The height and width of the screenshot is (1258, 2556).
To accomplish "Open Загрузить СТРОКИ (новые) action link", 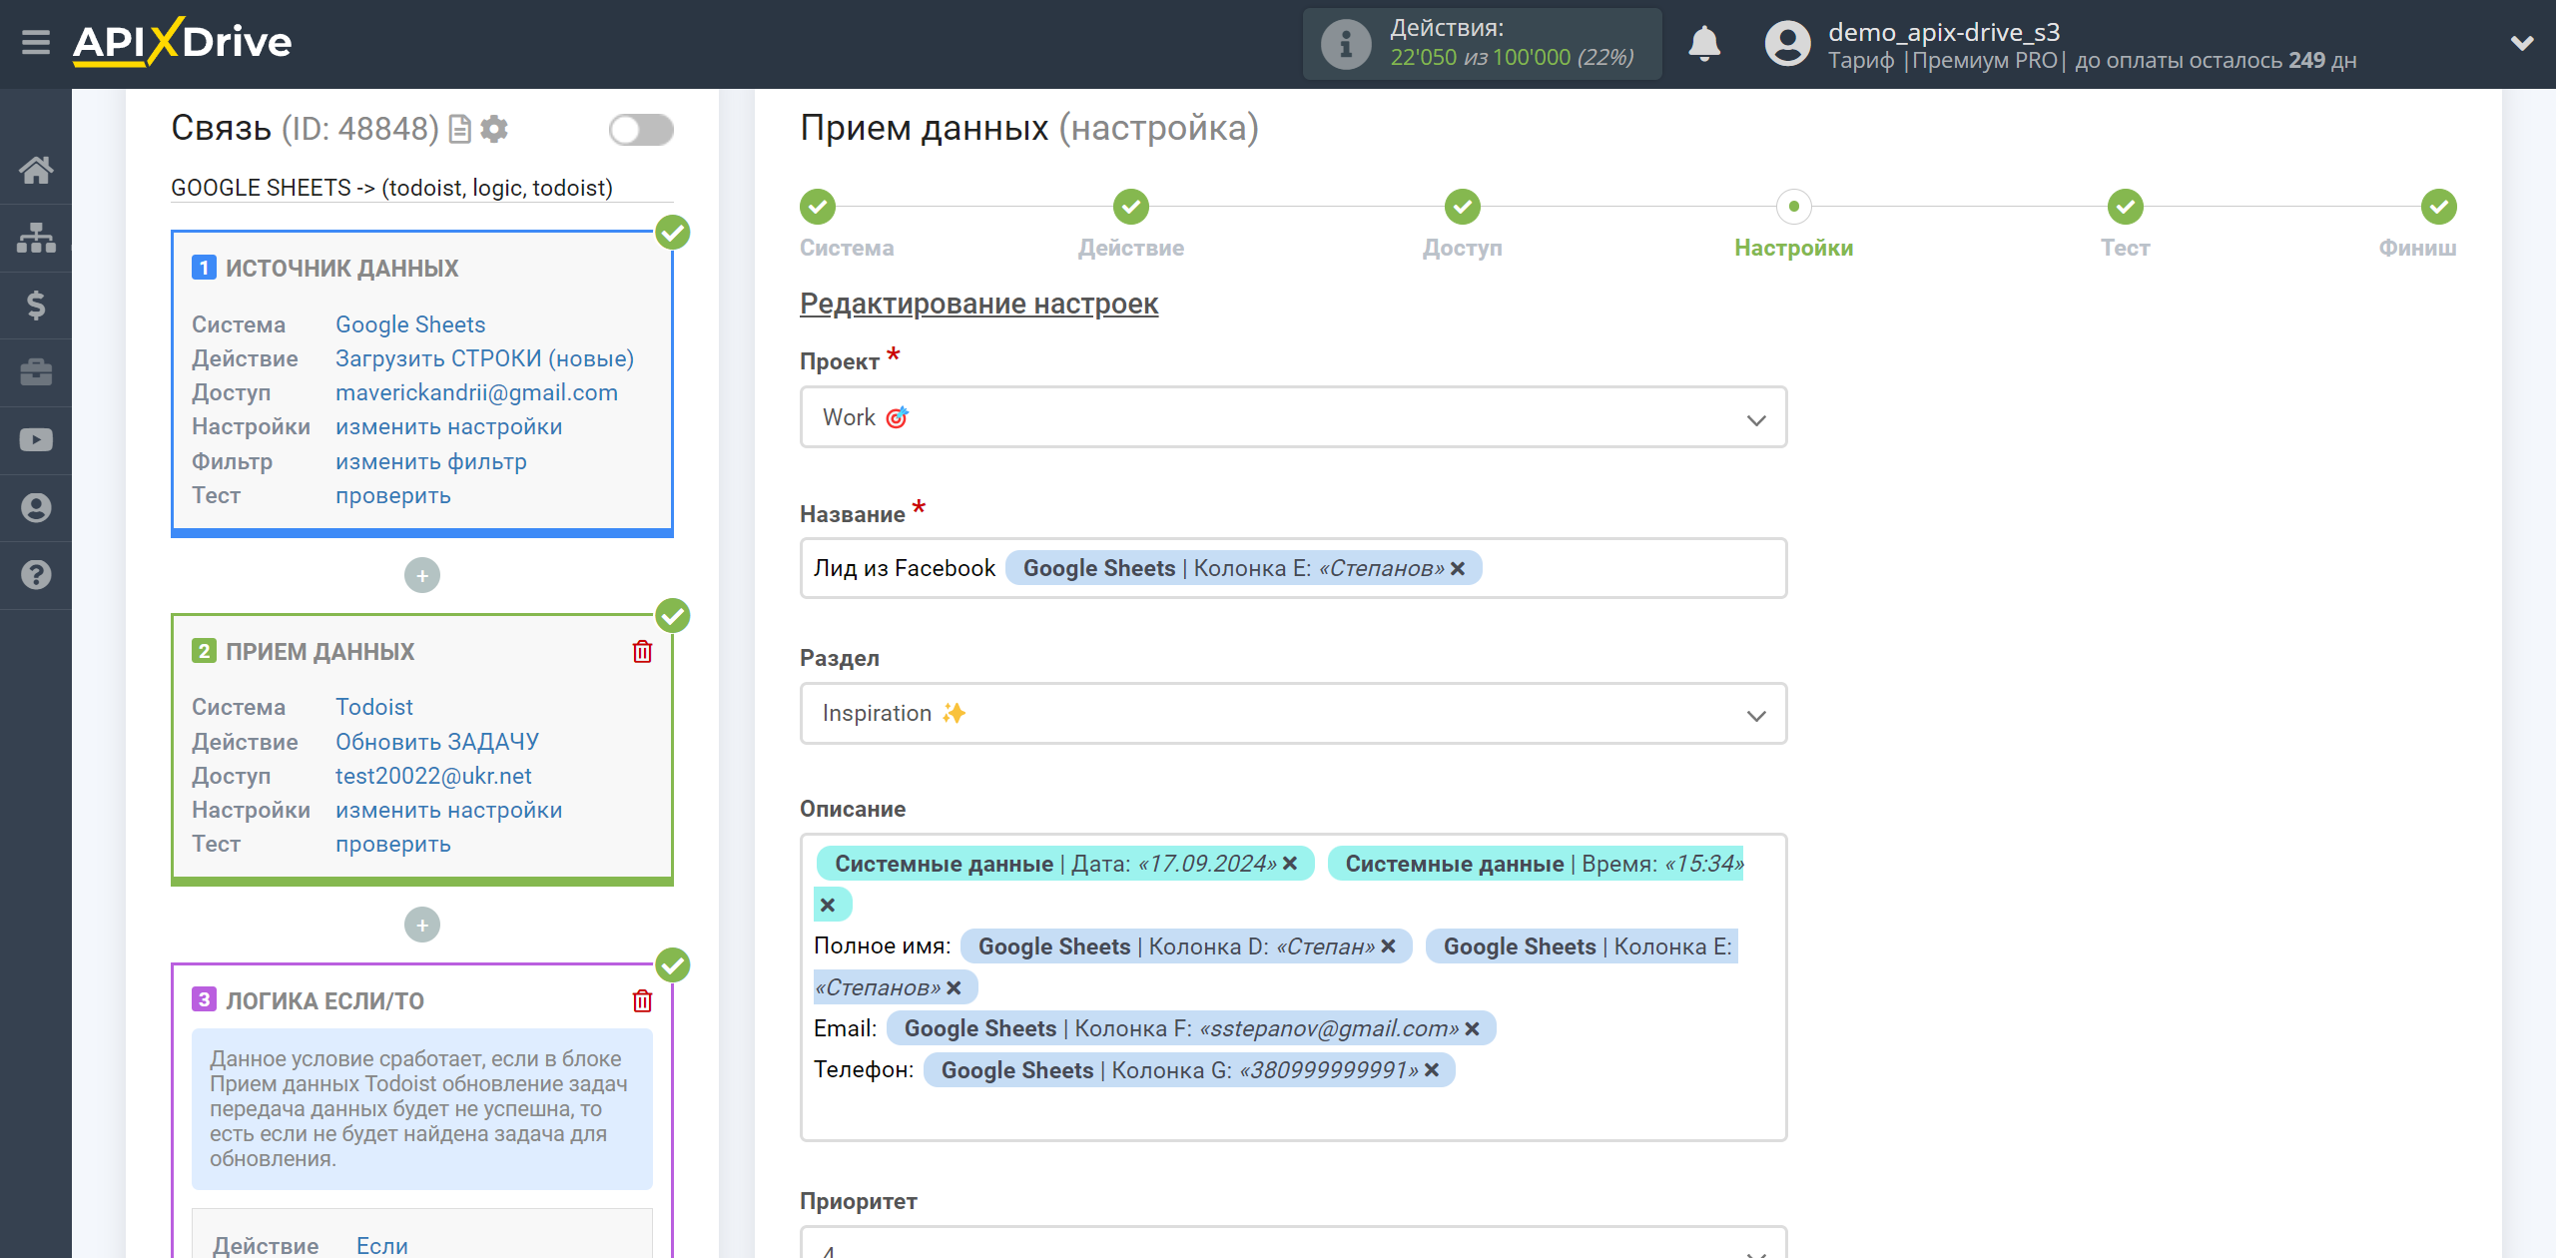I will coord(484,358).
